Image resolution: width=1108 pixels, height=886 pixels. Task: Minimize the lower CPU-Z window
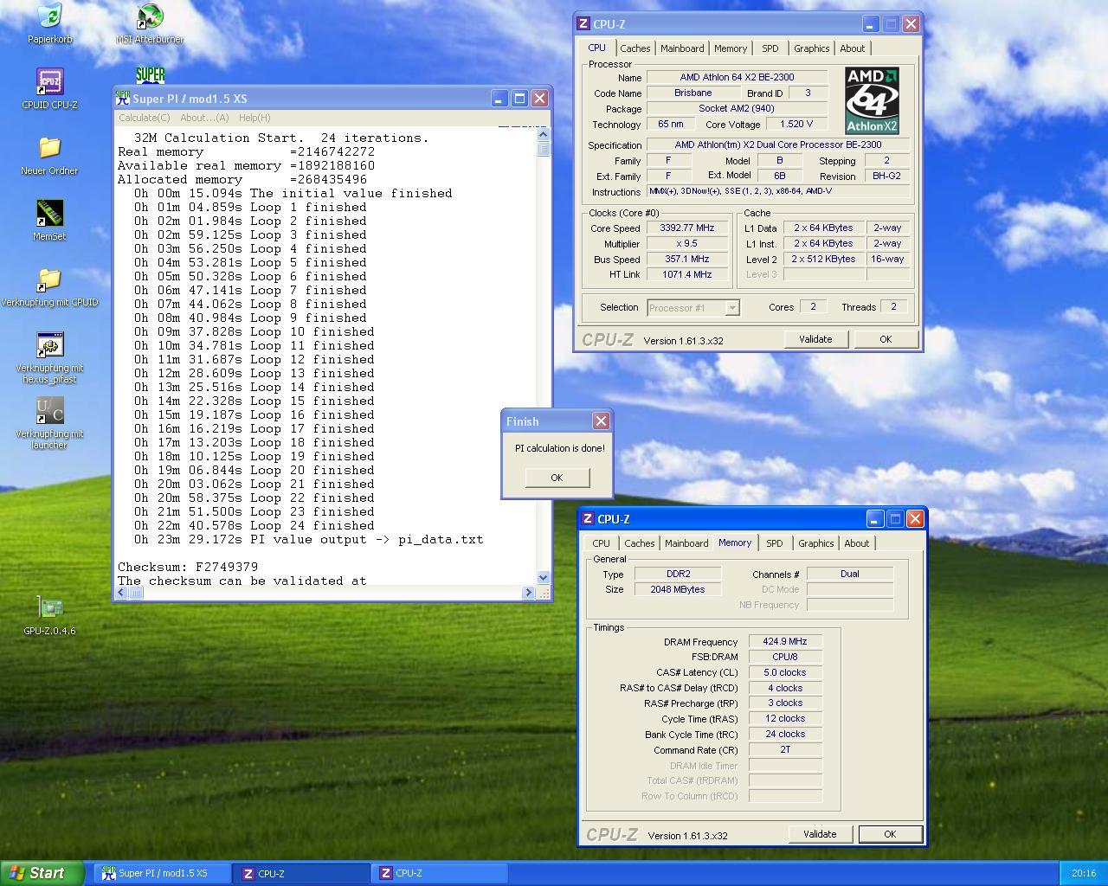874,519
